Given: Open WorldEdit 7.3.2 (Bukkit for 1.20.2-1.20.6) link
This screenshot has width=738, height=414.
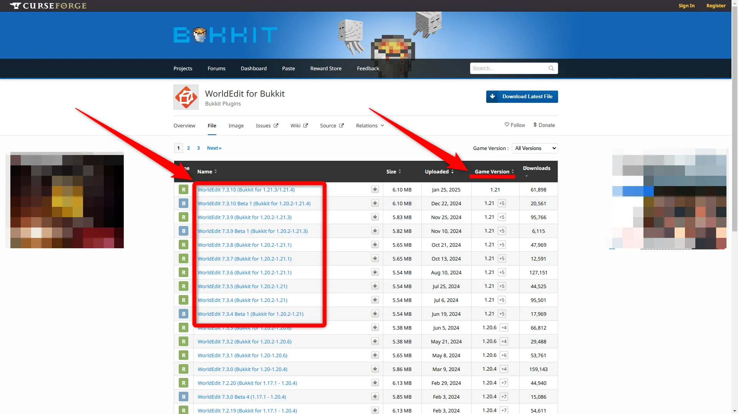Looking at the screenshot, I should click(x=244, y=341).
